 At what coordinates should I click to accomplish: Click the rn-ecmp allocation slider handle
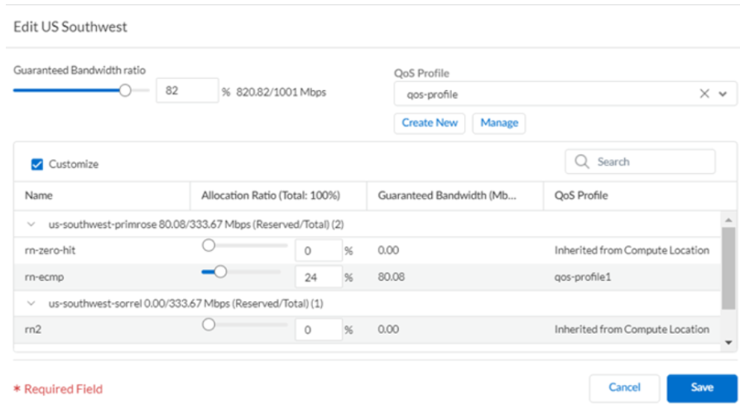[220, 271]
